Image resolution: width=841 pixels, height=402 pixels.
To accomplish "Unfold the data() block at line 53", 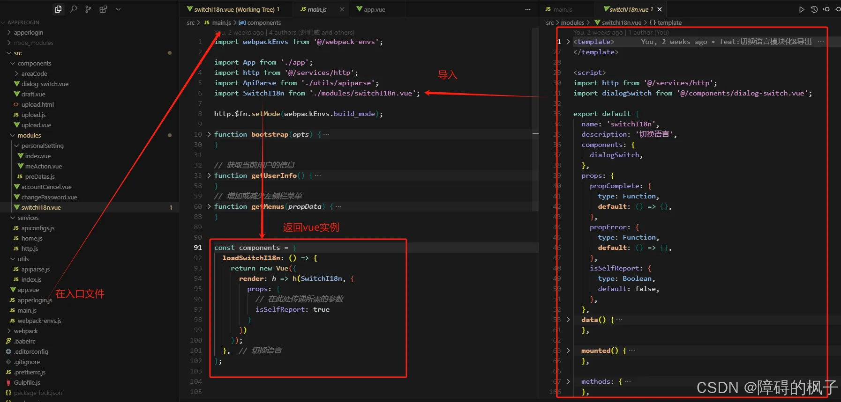I will click(568, 320).
